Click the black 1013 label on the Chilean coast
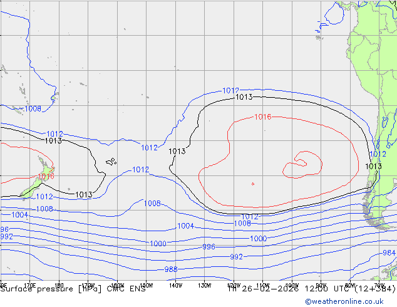This screenshot has width=397, height=307. tap(373, 167)
